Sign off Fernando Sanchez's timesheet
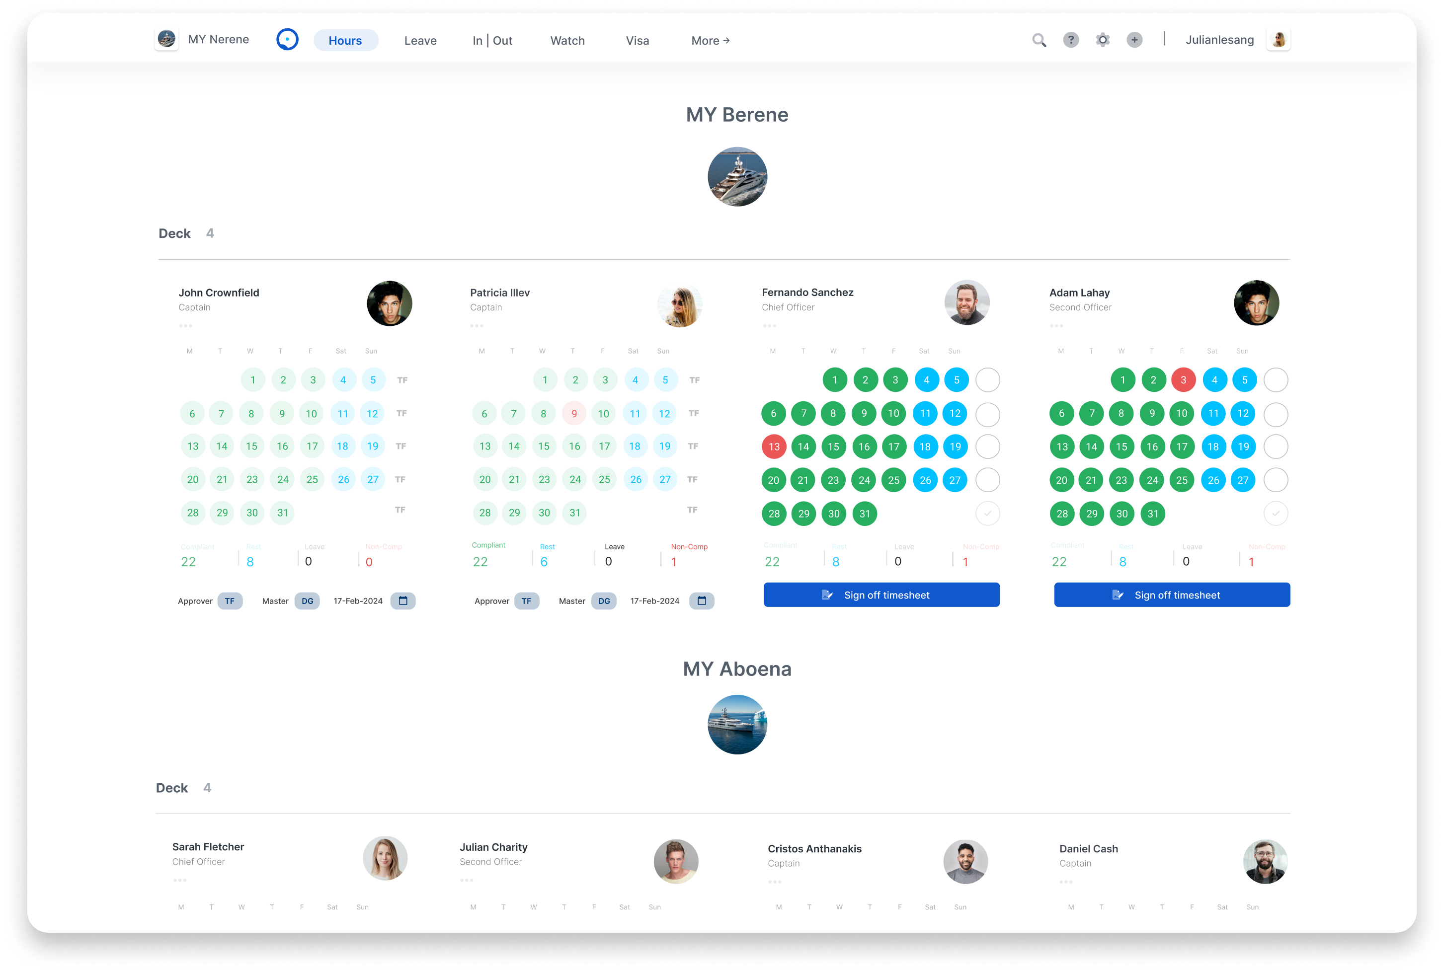Screen dimensions: 1441x971 [881, 595]
